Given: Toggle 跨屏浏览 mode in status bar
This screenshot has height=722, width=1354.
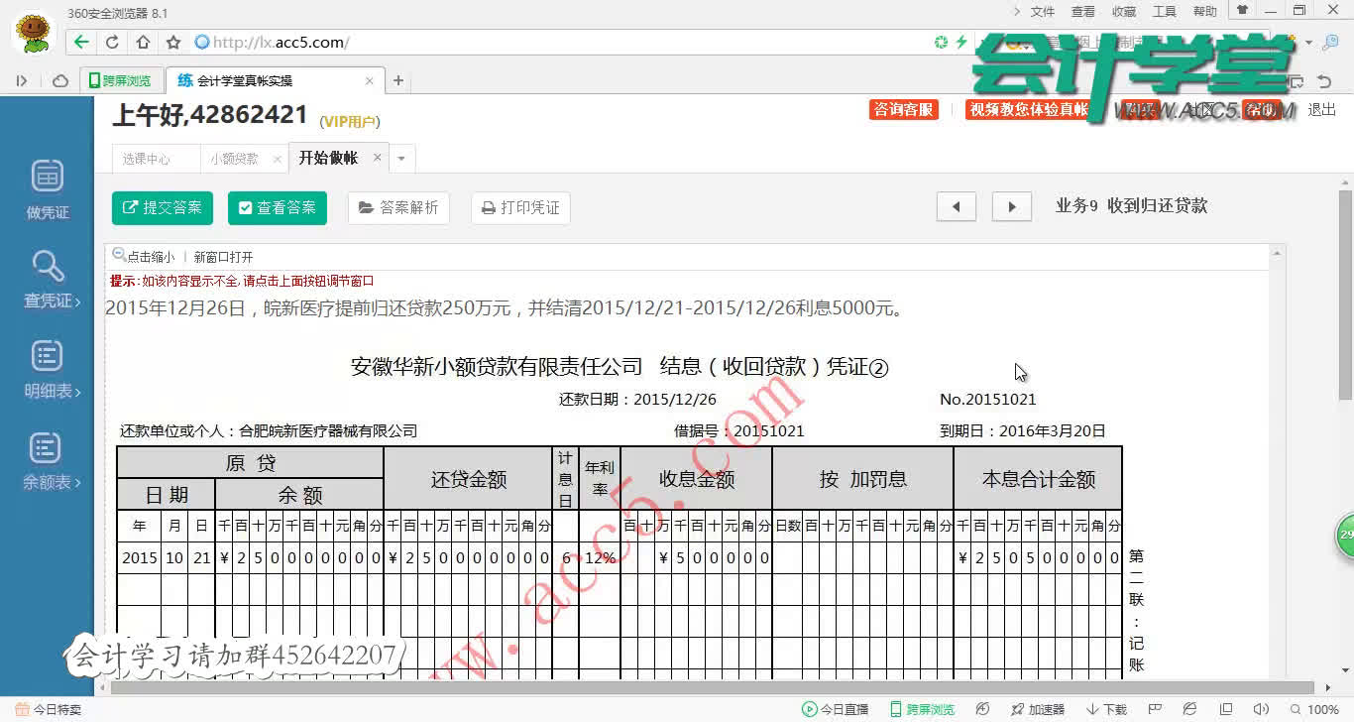Looking at the screenshot, I should (x=924, y=709).
